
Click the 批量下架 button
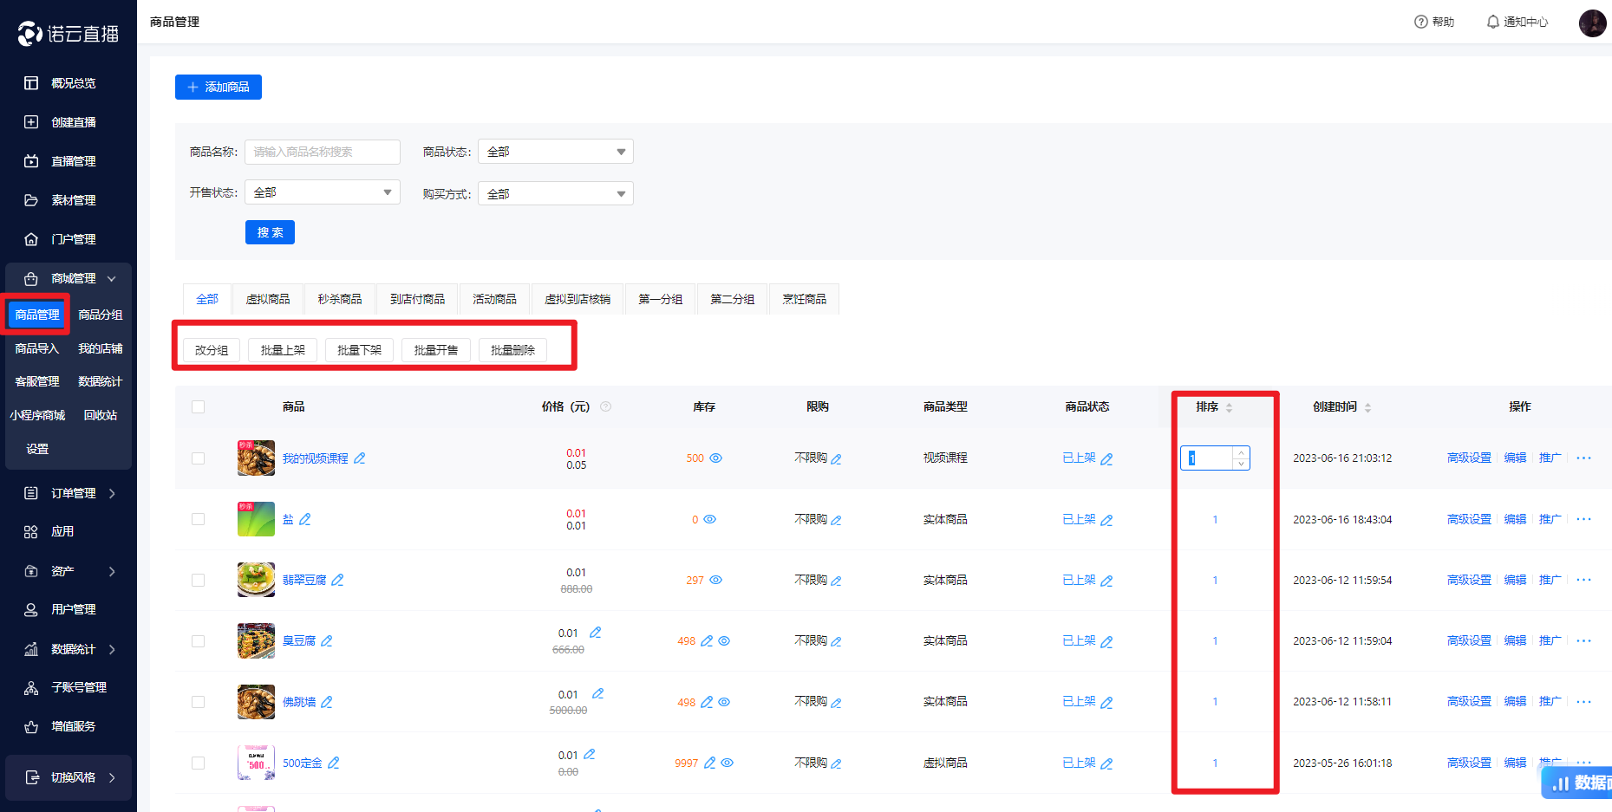click(x=359, y=350)
